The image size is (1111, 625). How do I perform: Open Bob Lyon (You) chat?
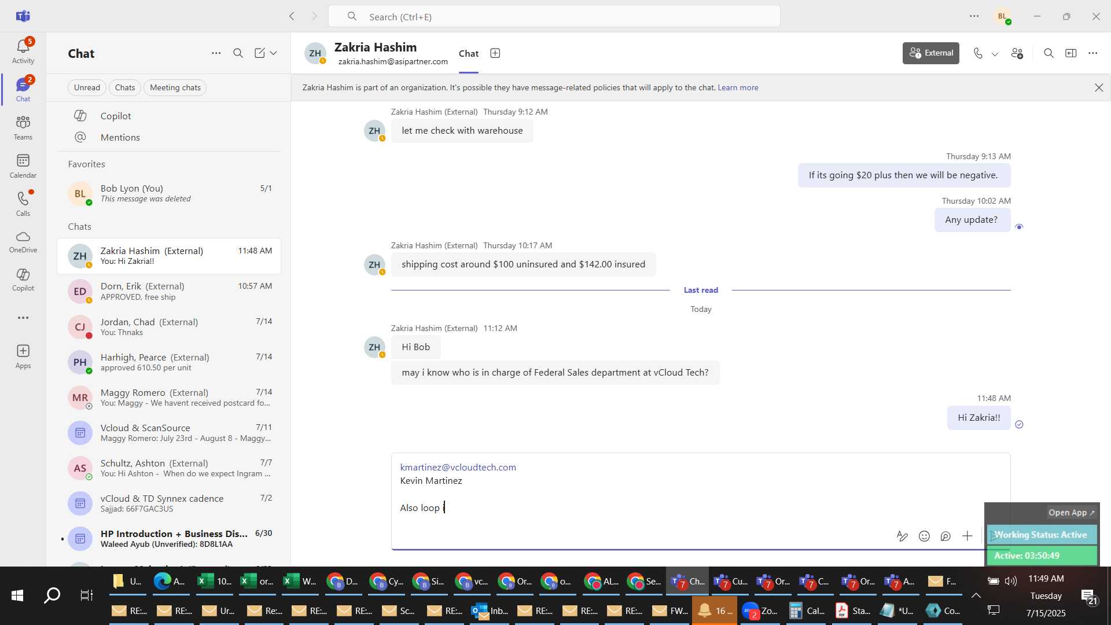pos(169,193)
